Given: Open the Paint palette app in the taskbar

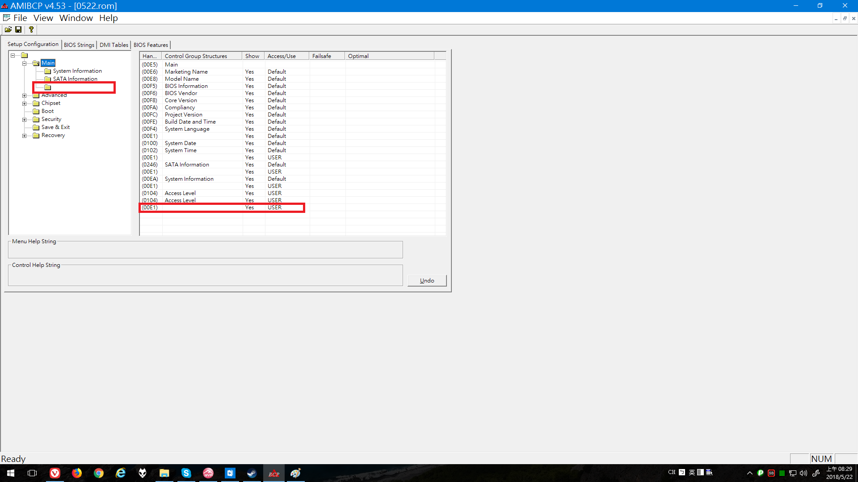Looking at the screenshot, I should point(296,473).
